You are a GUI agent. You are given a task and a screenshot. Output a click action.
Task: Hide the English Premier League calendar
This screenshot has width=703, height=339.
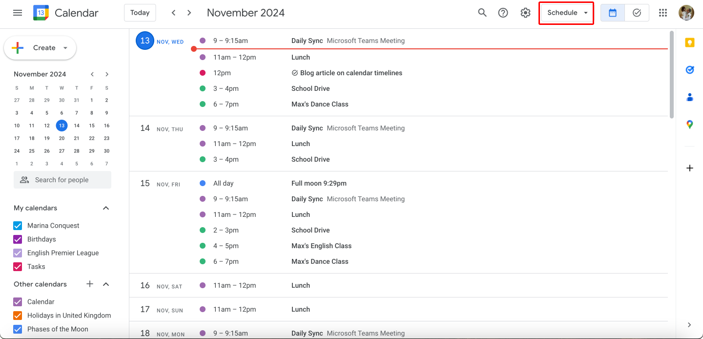18,253
